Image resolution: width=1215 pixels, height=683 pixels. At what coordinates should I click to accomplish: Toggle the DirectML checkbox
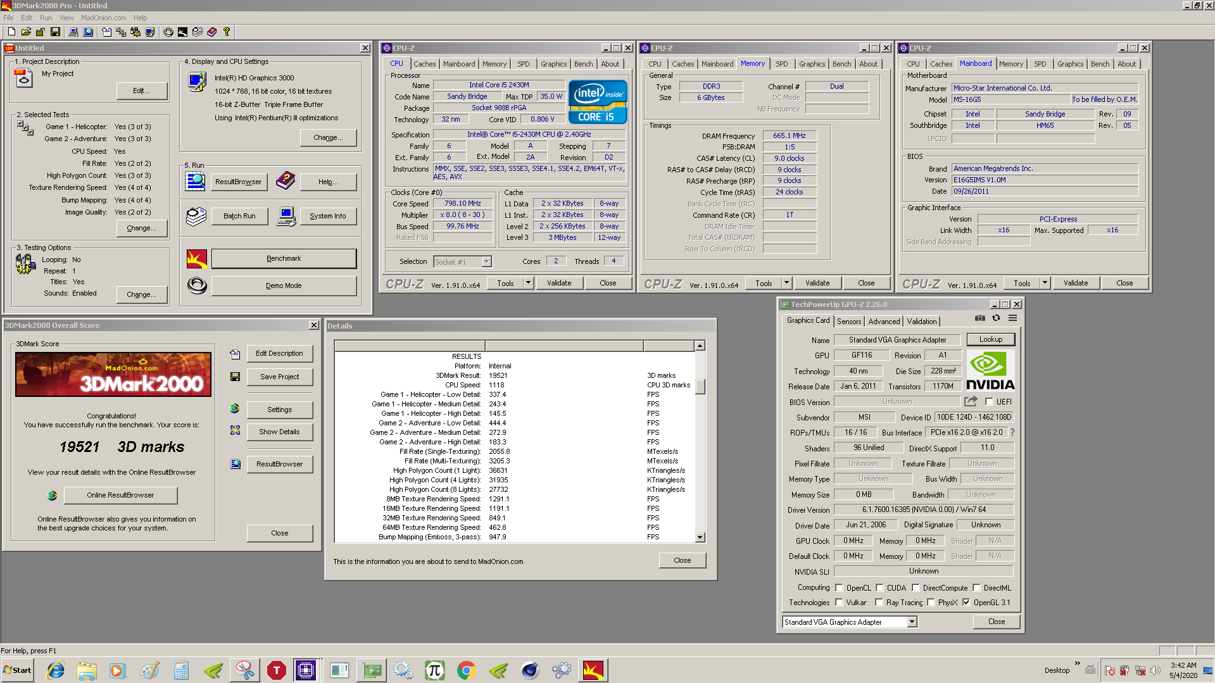point(976,587)
